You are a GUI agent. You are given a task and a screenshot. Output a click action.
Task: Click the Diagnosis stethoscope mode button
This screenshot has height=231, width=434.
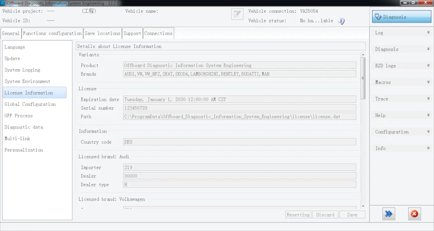401,17
